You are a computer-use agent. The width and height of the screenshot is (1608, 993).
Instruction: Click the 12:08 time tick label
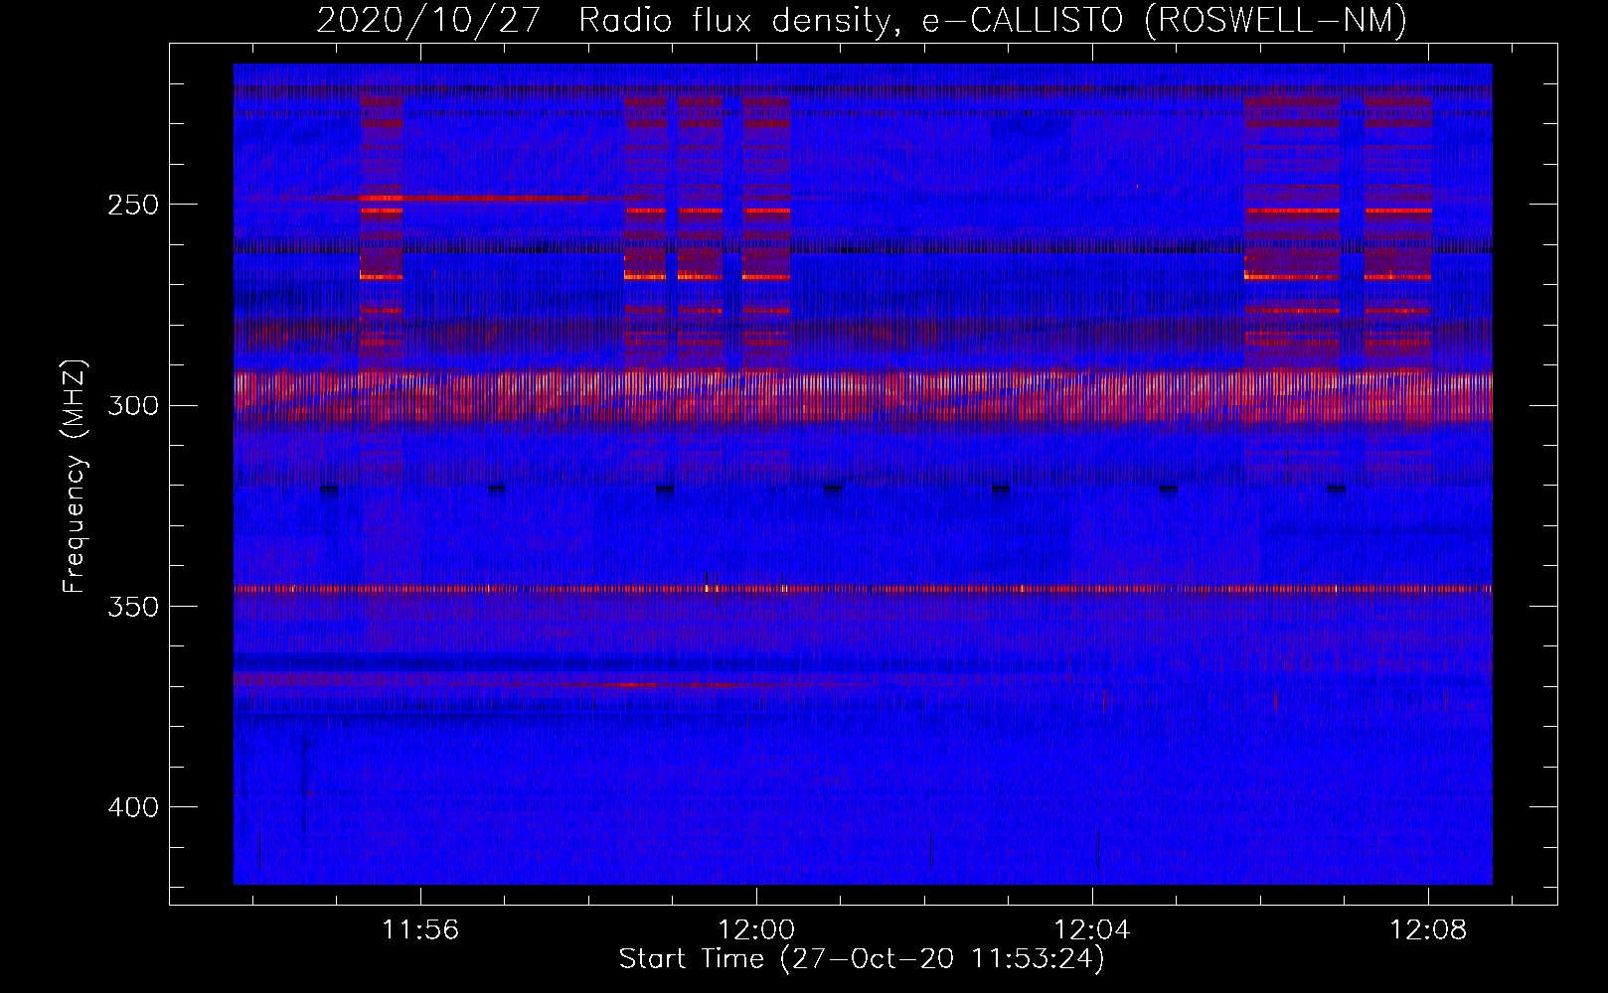[1428, 929]
